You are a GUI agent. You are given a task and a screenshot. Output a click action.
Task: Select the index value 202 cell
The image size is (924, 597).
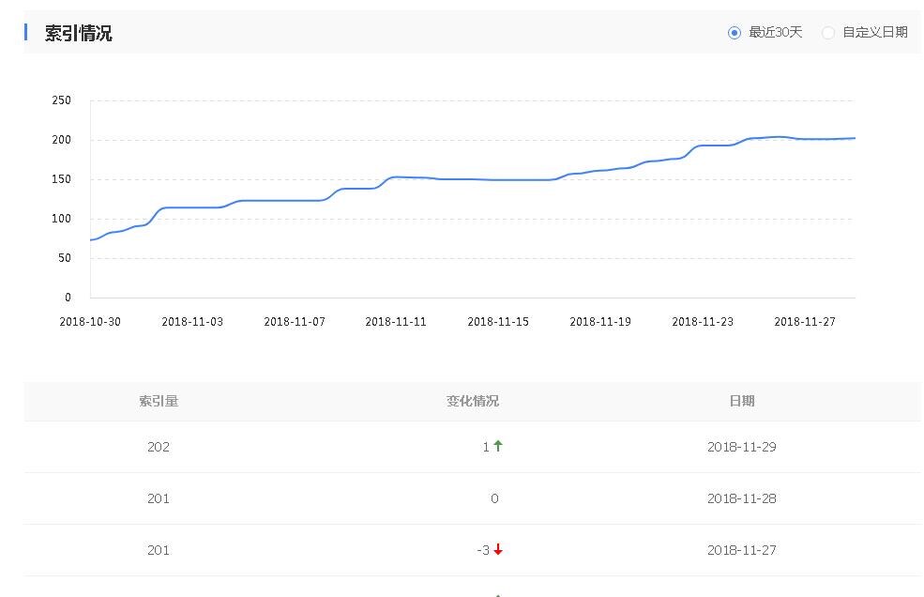tap(159, 447)
